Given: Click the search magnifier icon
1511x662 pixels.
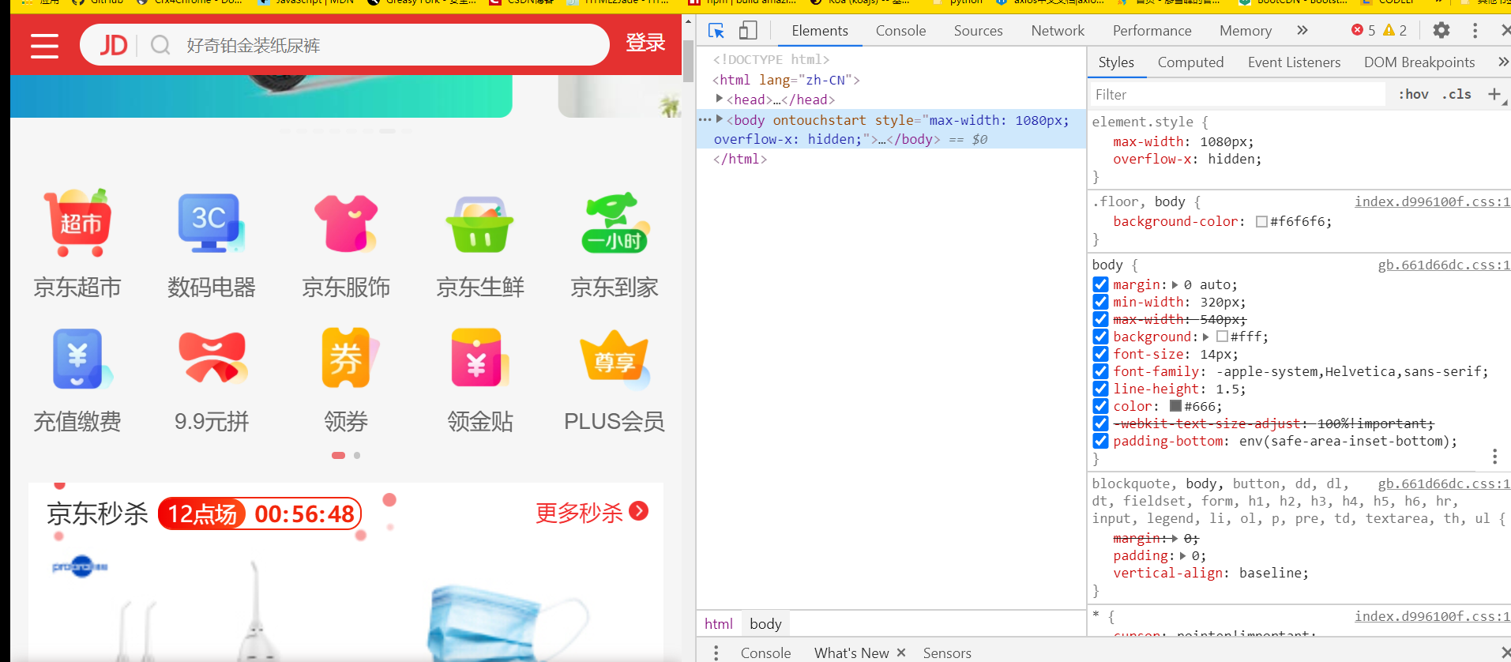Looking at the screenshot, I should (x=160, y=45).
